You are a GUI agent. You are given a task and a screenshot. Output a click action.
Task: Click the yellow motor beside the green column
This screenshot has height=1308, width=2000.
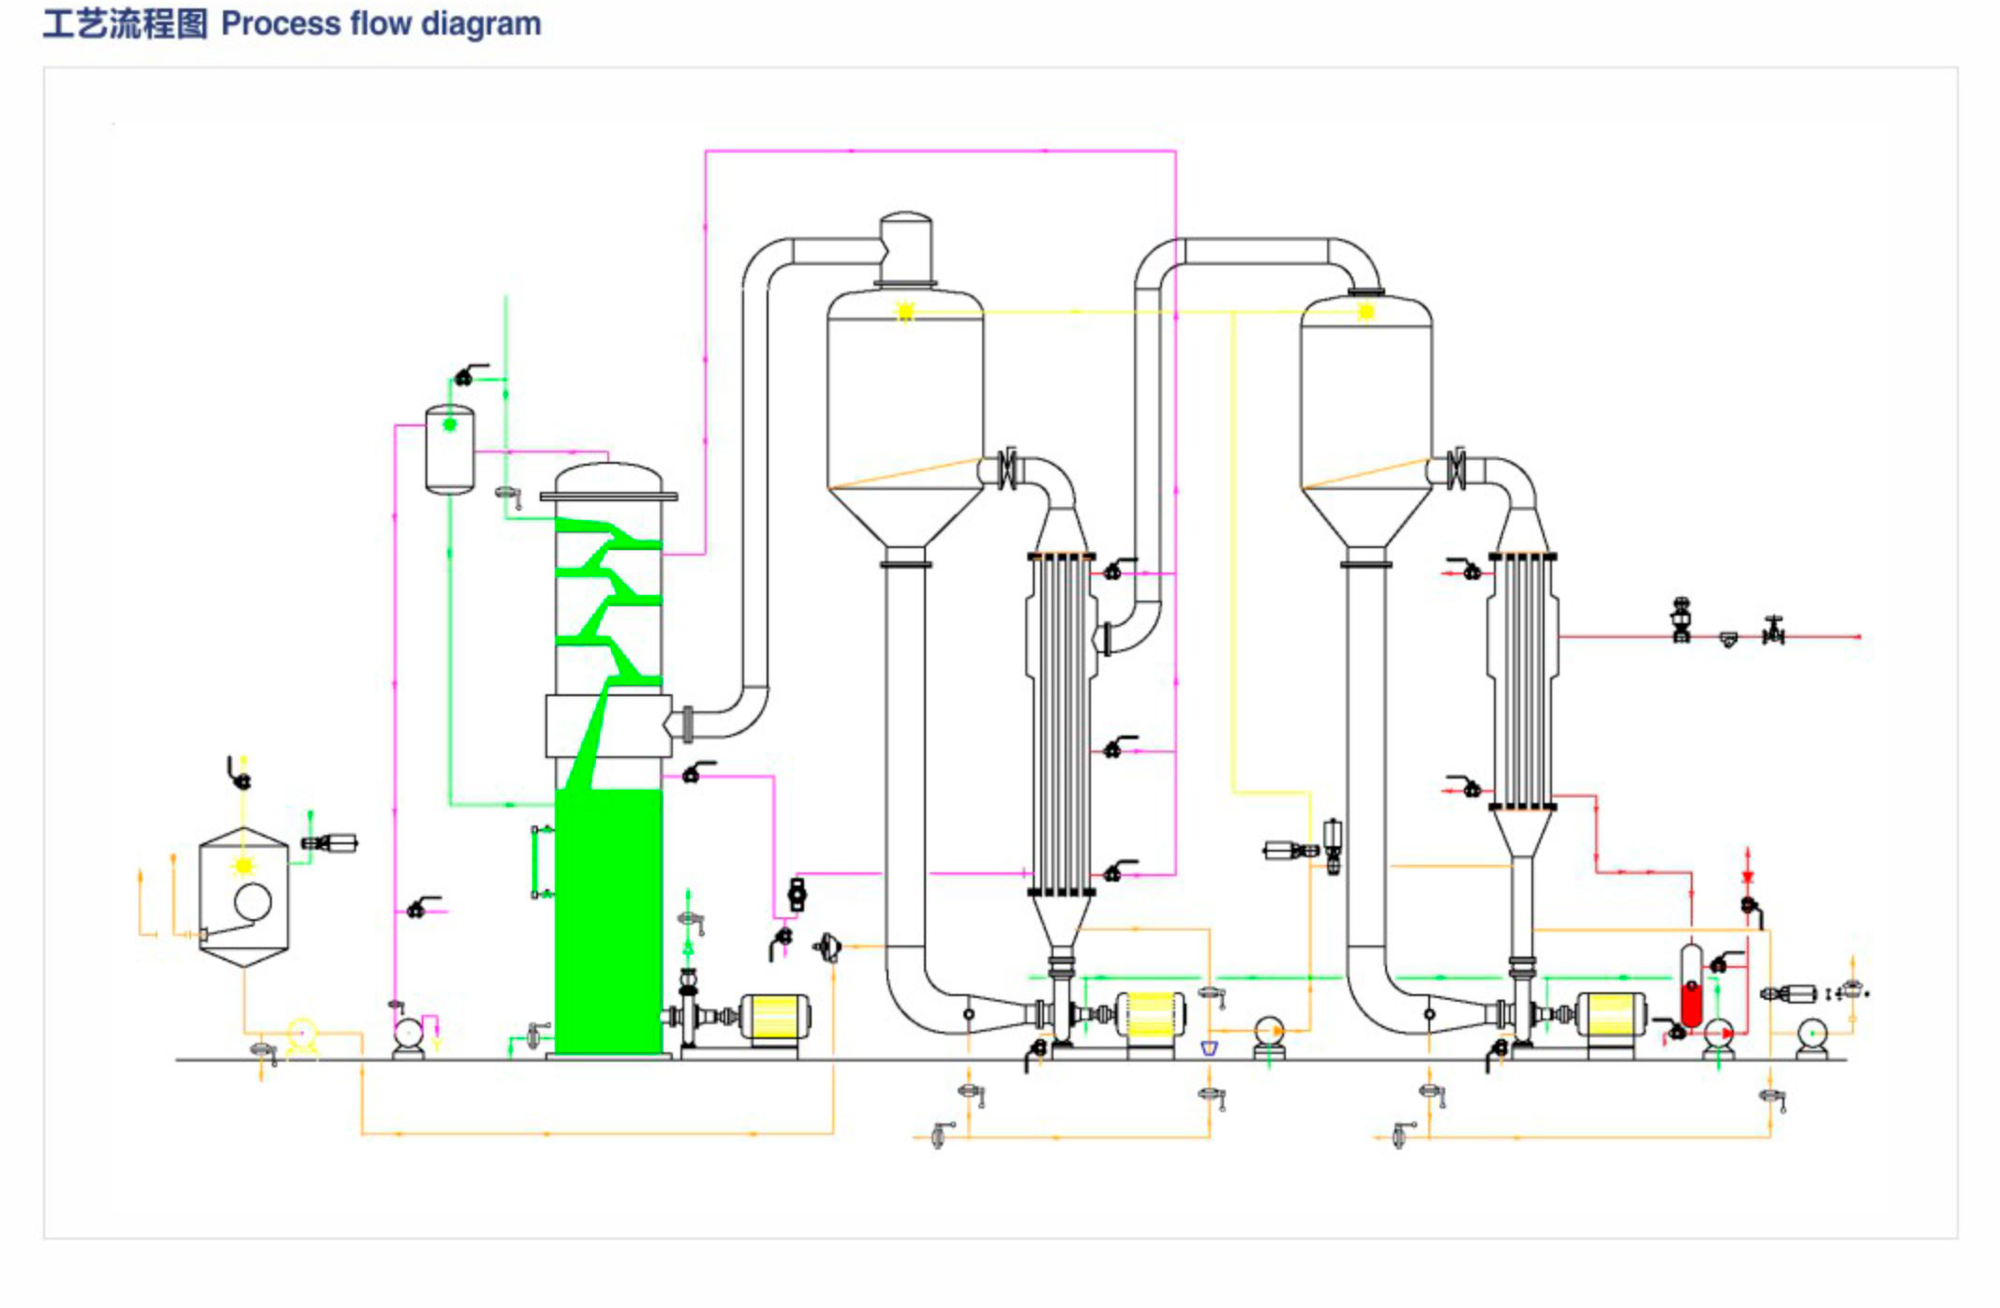pos(774,1018)
